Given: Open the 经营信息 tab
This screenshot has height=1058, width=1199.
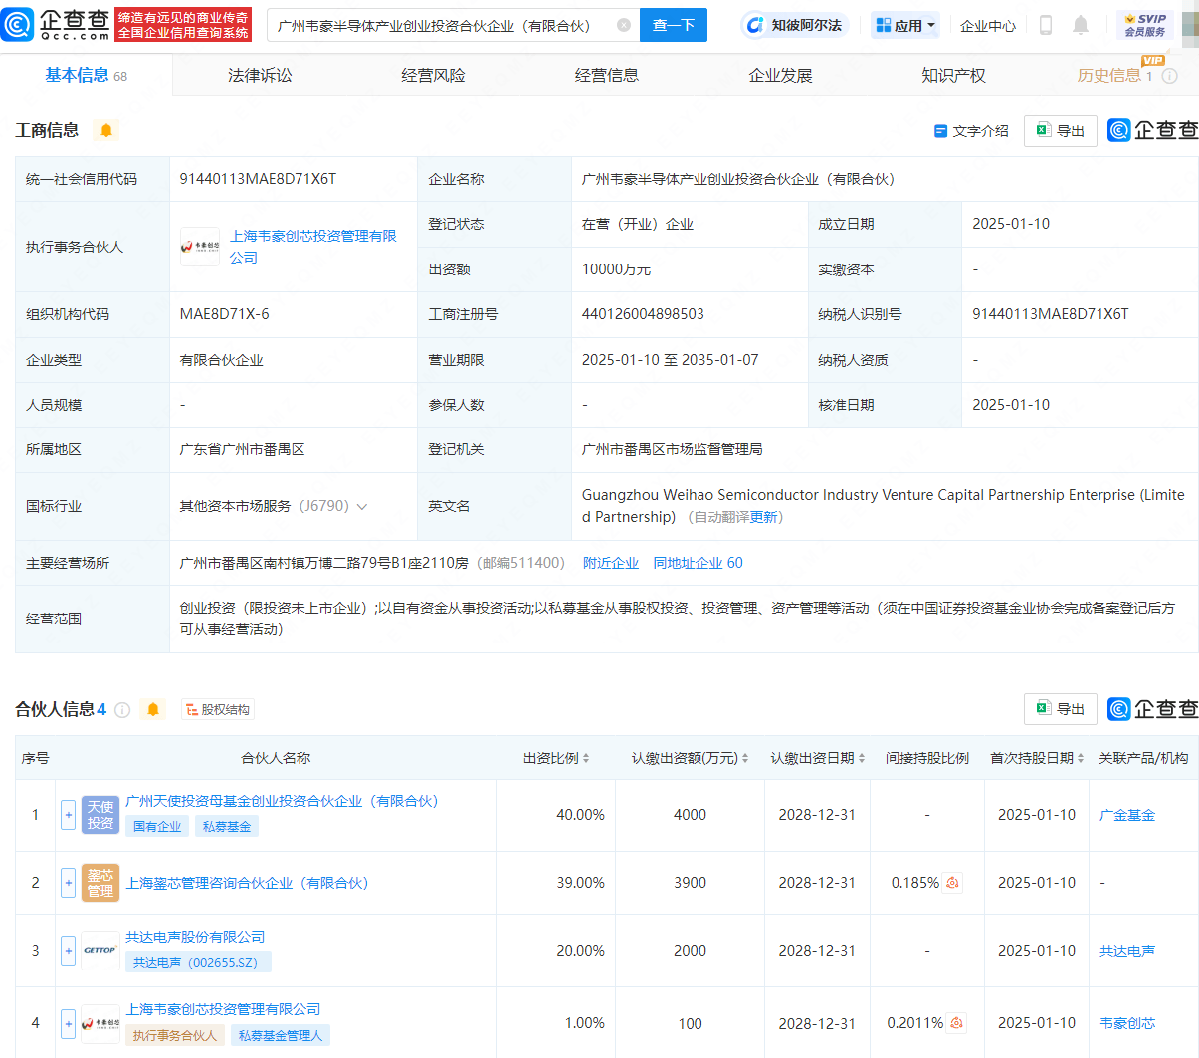Looking at the screenshot, I should tap(607, 76).
